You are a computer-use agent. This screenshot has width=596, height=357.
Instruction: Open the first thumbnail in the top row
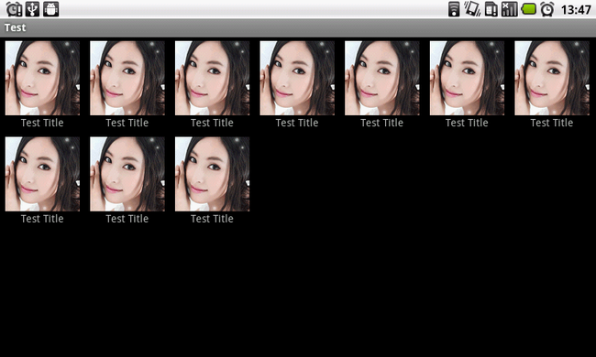coord(42,78)
